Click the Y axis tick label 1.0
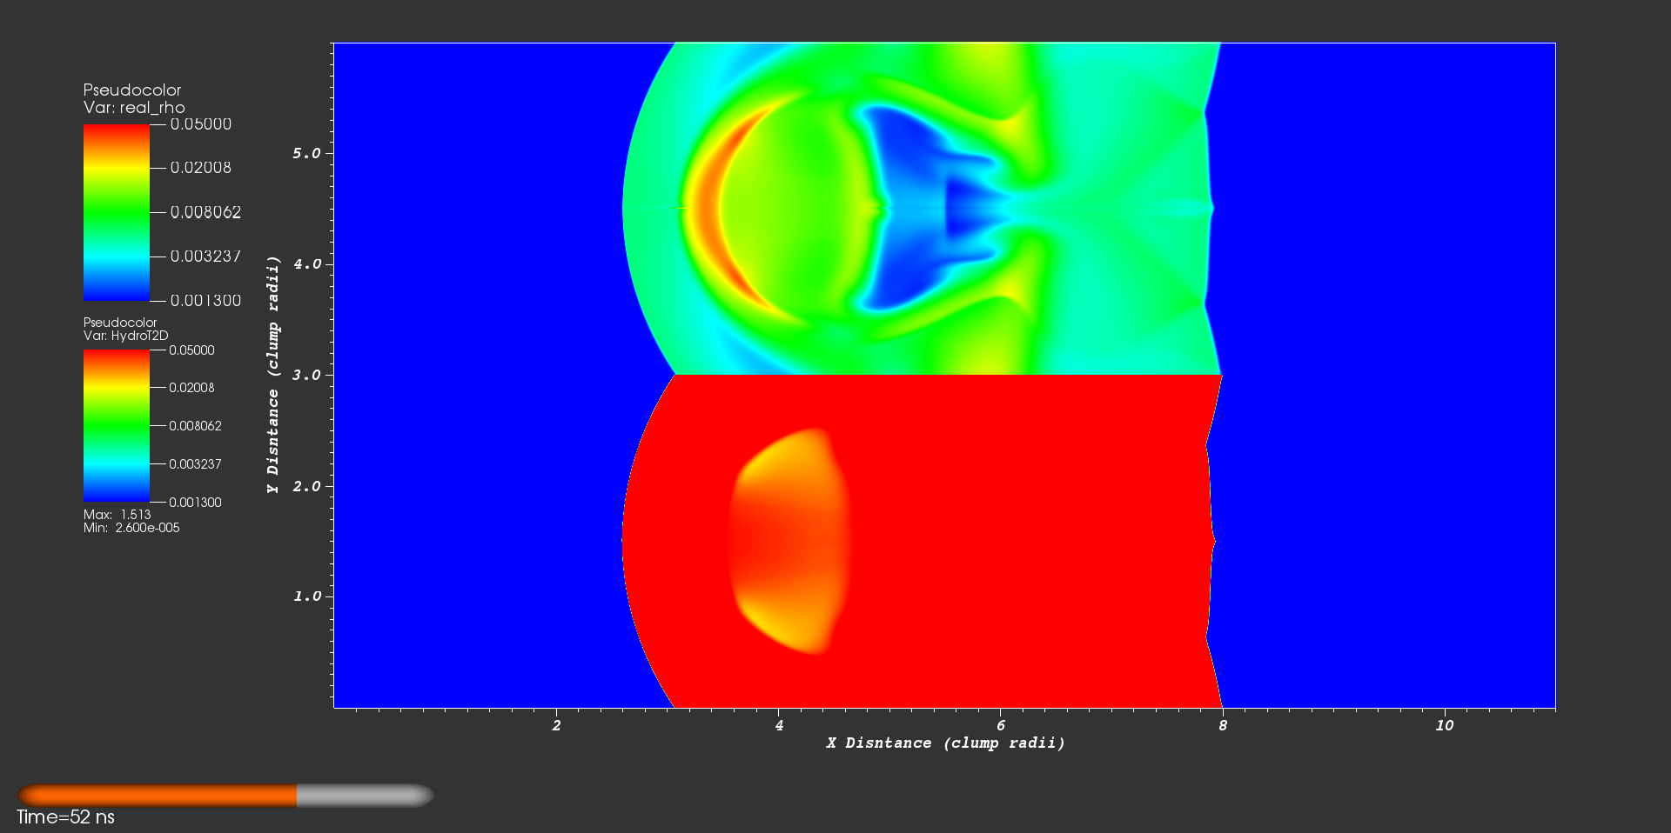 point(306,596)
